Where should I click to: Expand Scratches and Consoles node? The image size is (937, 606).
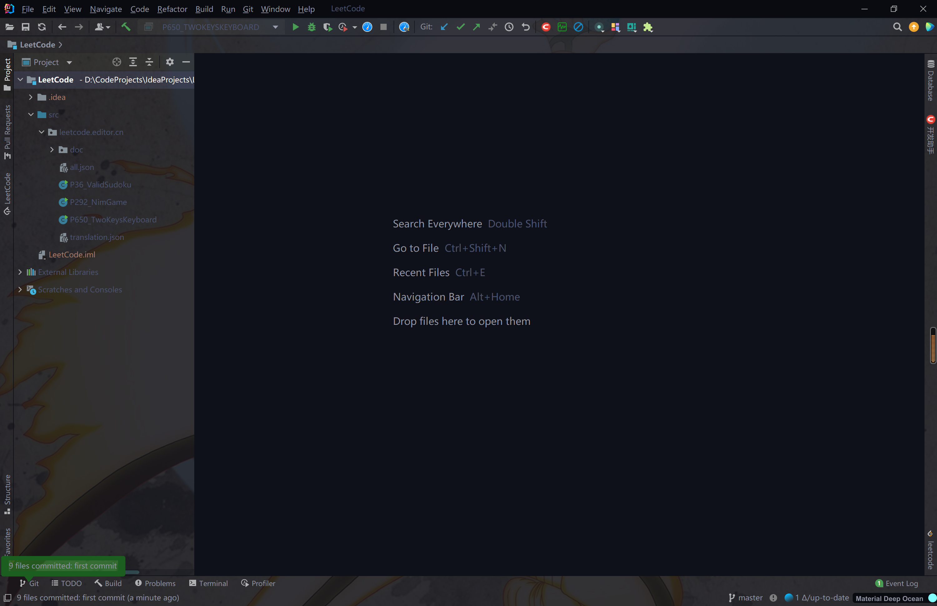click(x=20, y=289)
